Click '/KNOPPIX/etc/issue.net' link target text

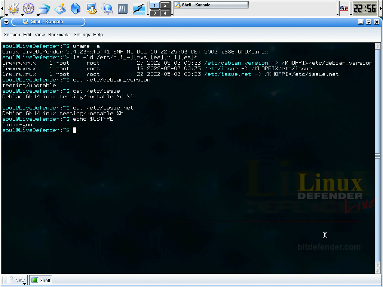tap(302, 74)
